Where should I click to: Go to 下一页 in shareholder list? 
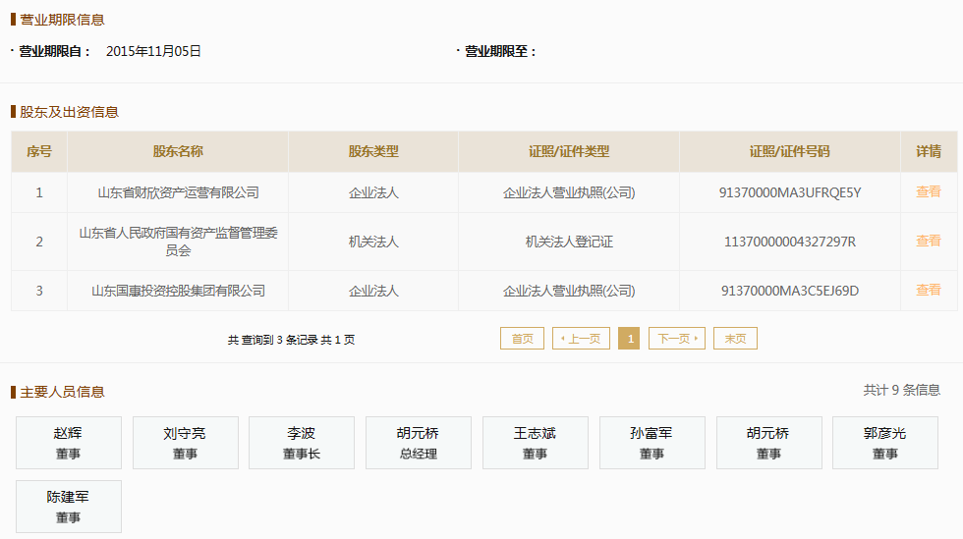[x=677, y=339]
